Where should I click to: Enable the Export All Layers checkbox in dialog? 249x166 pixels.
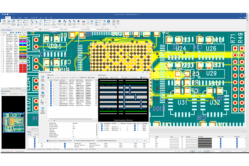pos(47,140)
